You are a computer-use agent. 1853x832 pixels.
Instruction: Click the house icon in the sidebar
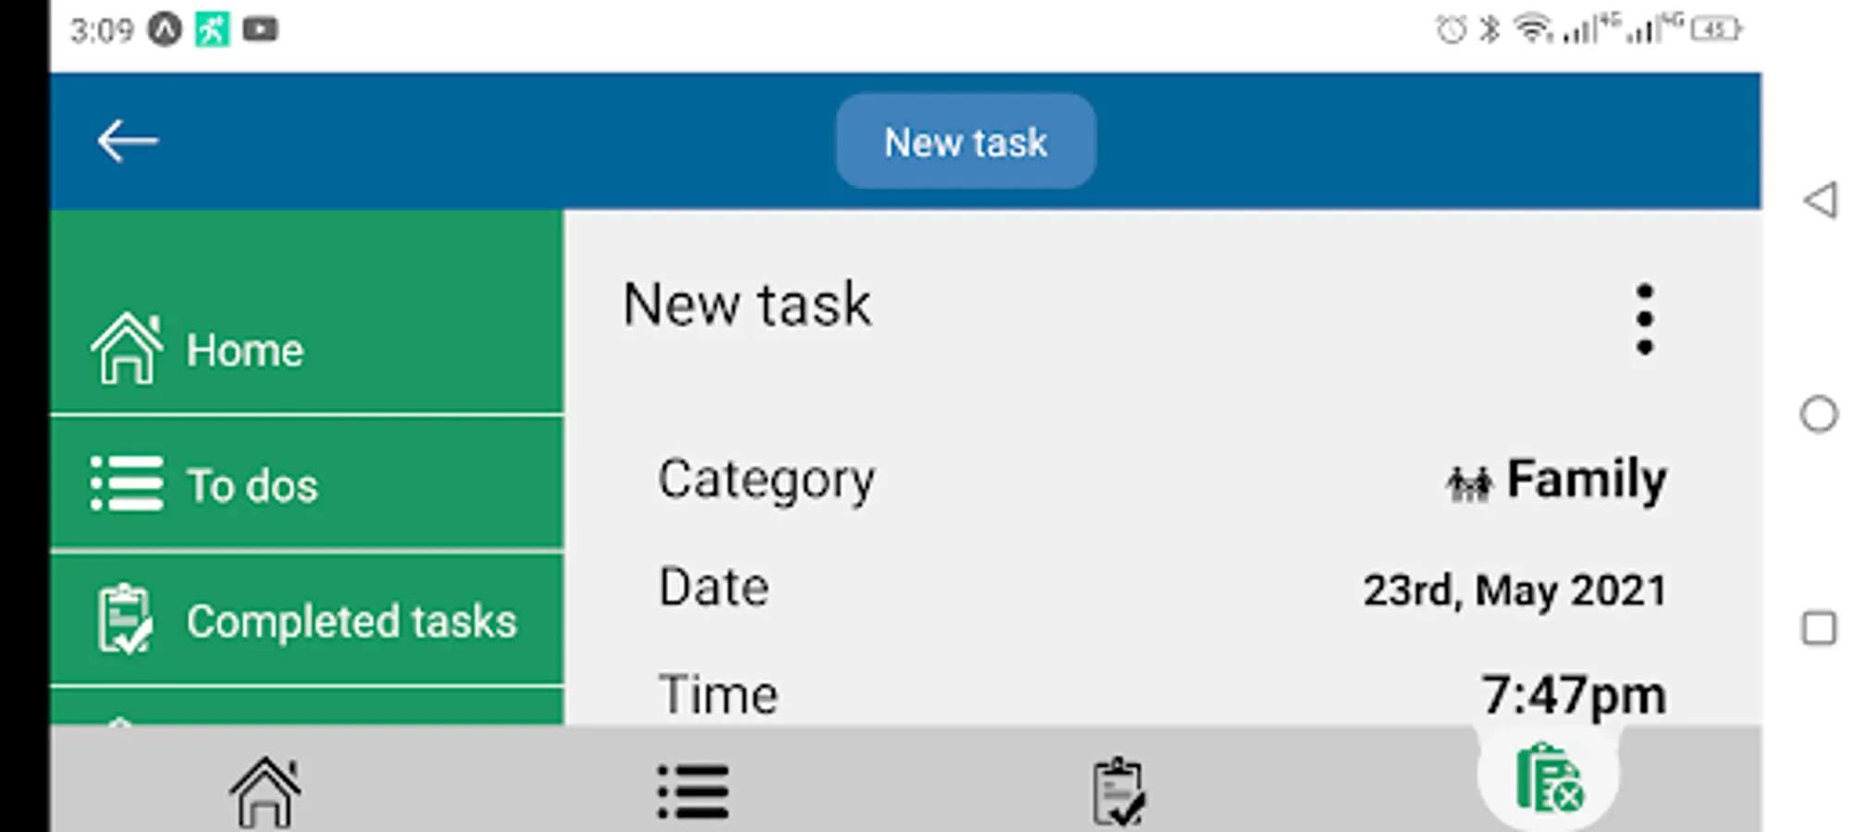tap(127, 349)
